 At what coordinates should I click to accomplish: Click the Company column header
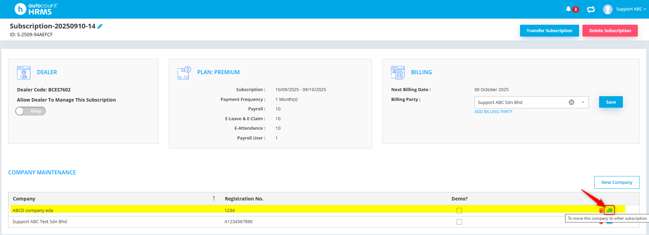point(114,199)
